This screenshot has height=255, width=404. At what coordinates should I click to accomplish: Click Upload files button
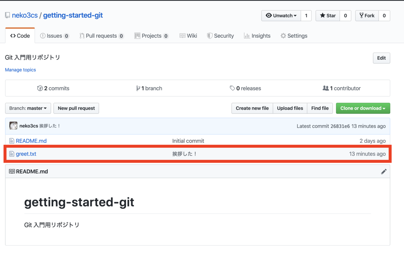[x=290, y=108]
